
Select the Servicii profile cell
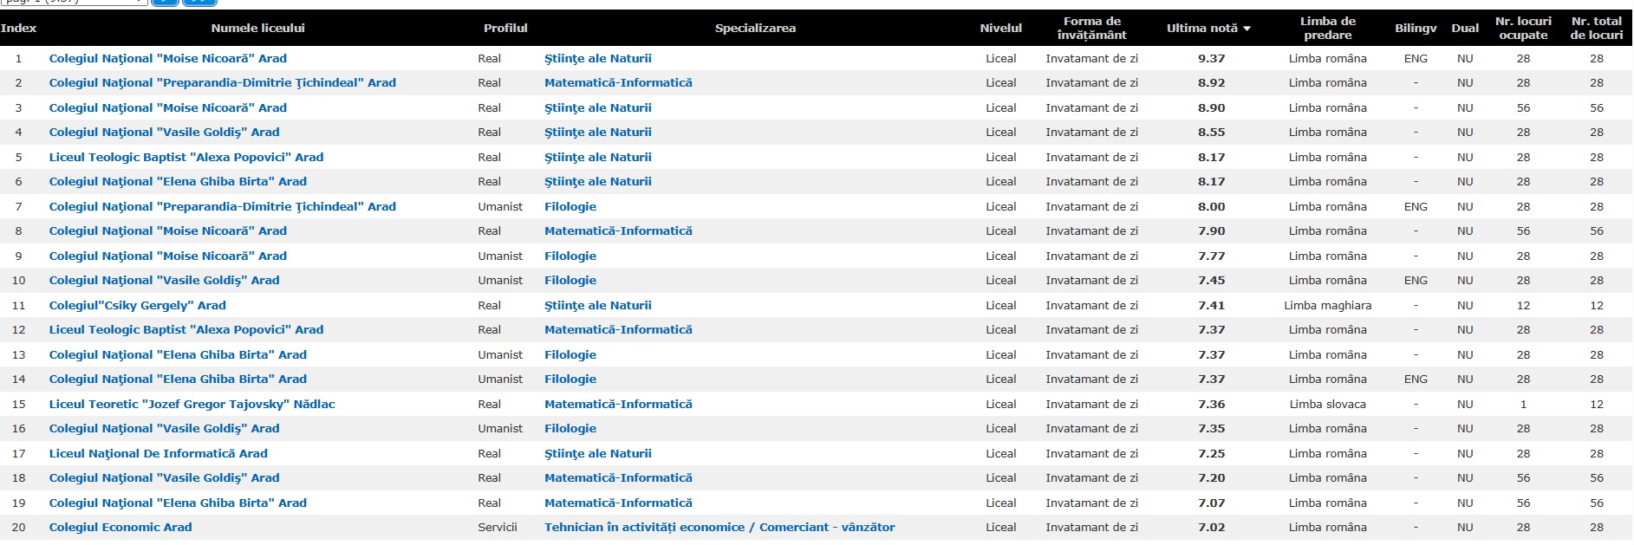coord(498,527)
